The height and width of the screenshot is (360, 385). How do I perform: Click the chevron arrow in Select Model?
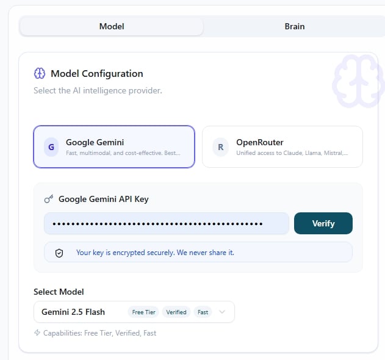[222, 312]
